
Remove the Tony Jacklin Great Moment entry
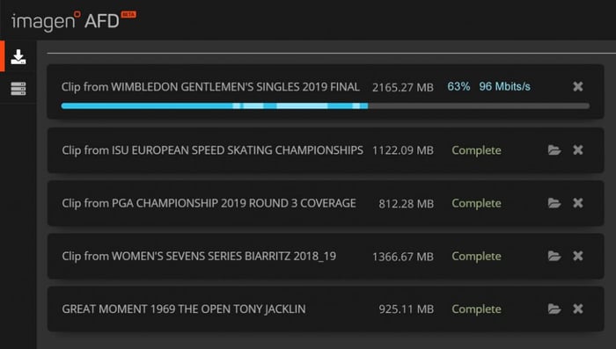pos(577,309)
